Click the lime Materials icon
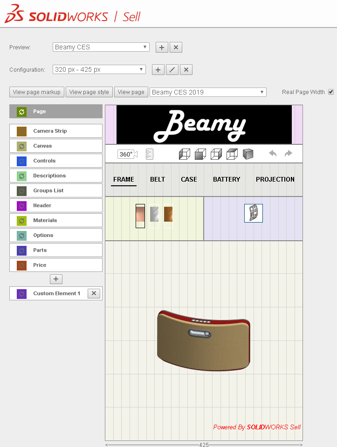Viewport: 337px width, 447px height. tap(22, 221)
